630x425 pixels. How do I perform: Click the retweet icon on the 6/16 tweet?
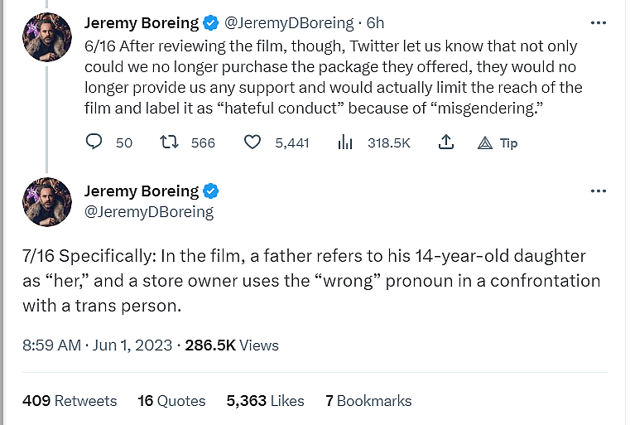tap(169, 142)
